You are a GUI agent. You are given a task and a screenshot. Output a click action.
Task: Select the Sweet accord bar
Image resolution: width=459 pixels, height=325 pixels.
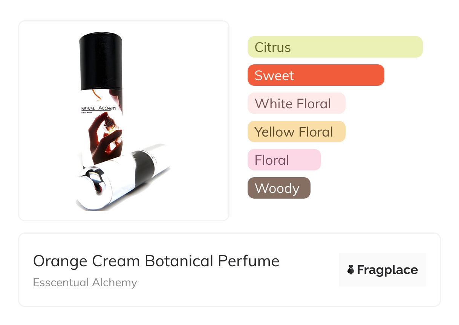coord(315,75)
